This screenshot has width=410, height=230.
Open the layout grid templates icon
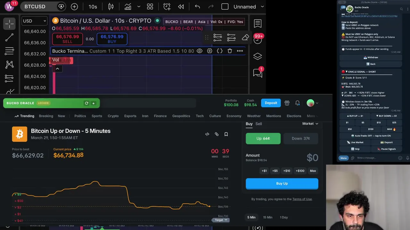tap(150, 7)
